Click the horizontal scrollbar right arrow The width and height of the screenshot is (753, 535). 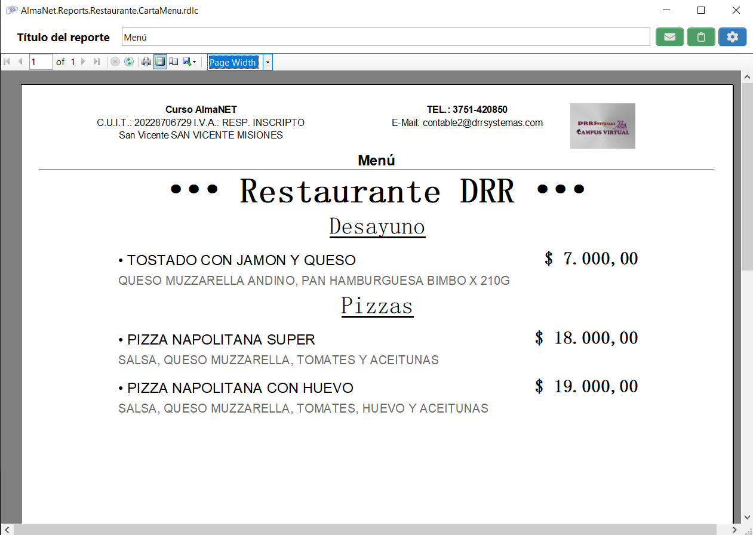pos(736,530)
